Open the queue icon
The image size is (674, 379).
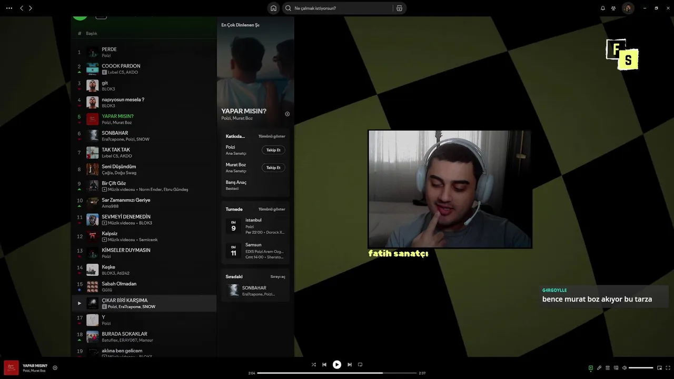pyautogui.click(x=608, y=368)
